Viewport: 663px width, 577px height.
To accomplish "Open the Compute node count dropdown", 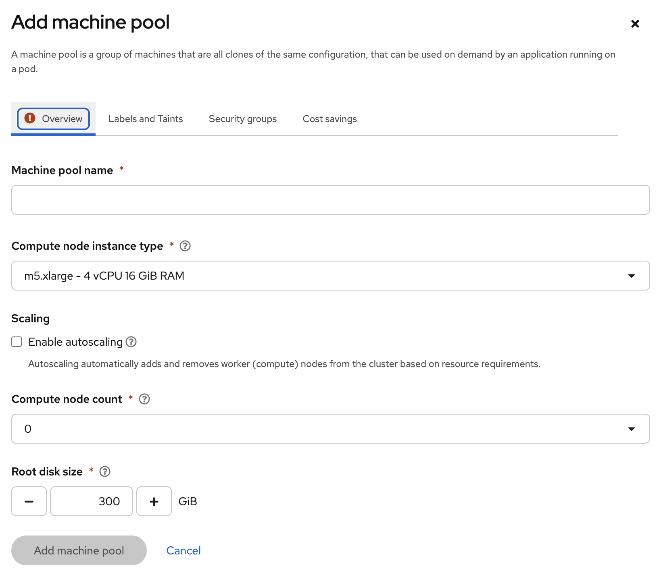I will click(631, 429).
